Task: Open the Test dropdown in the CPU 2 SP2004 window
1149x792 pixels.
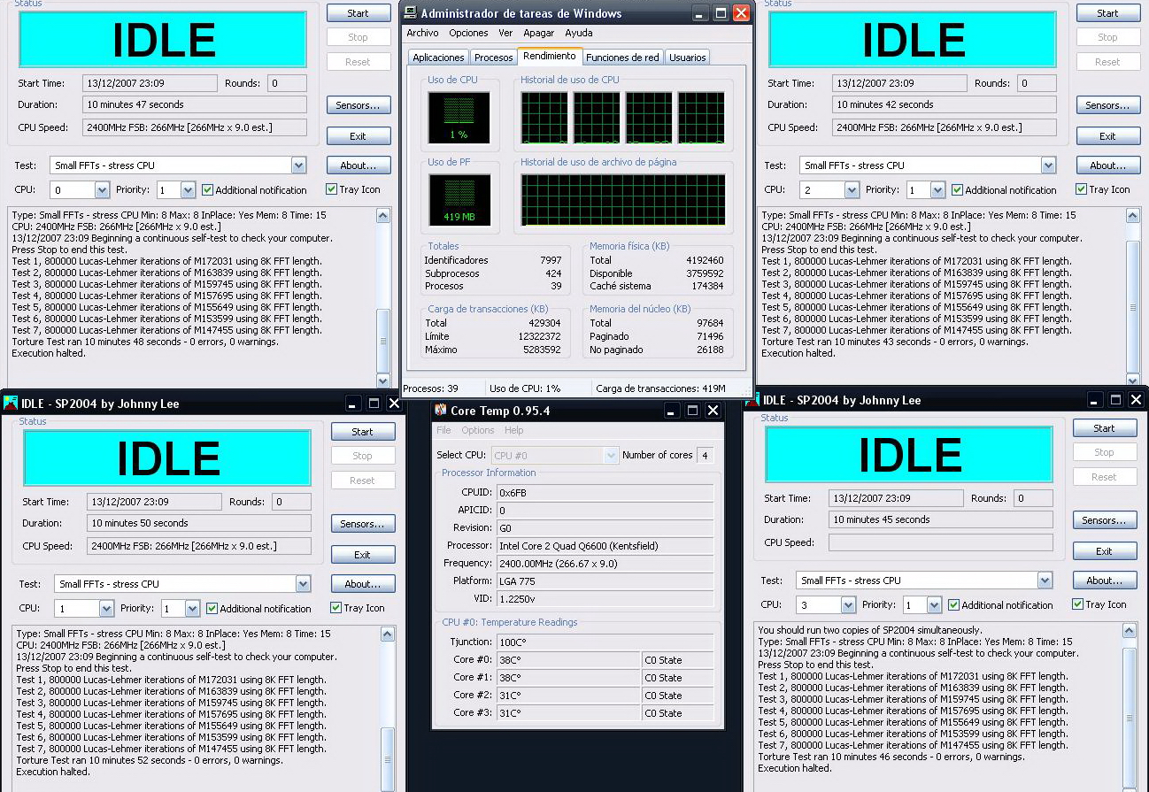Action: tap(1048, 165)
